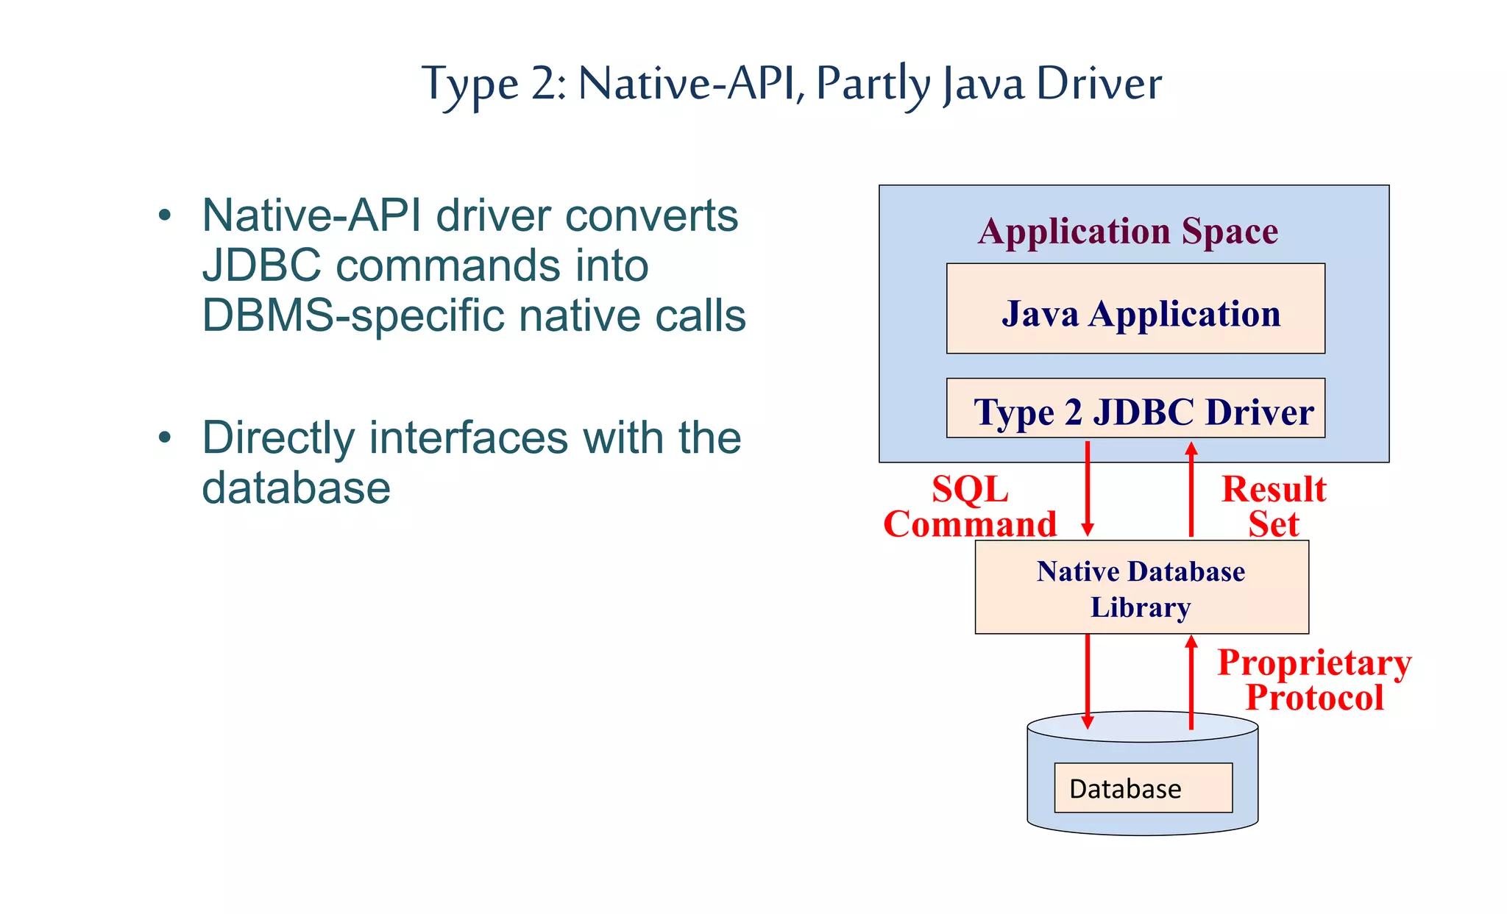Image resolution: width=1507 pixels, height=914 pixels.
Task: Select the SQL Command red label
Action: coord(970,507)
